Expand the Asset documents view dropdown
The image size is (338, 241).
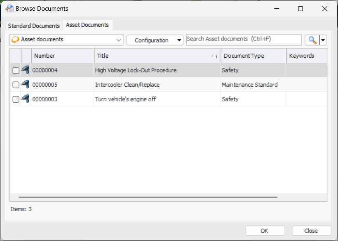[119, 40]
